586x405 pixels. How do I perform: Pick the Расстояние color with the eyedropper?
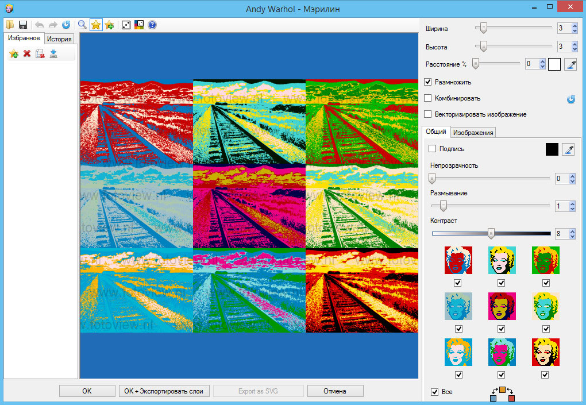pos(570,64)
